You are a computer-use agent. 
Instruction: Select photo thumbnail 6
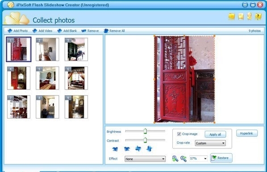tap(76, 78)
